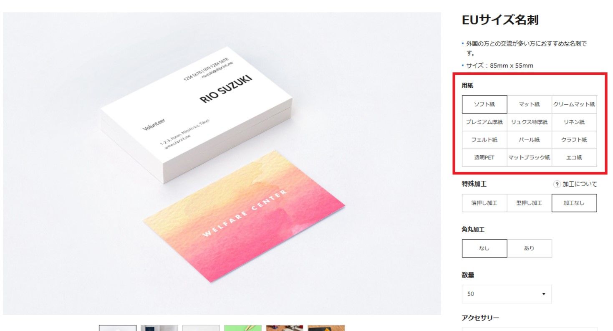Open the green background thumbnail image

[243, 328]
